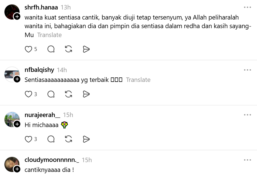Open three-dot menu on cloudymoonnnnn._'s comment
The image size is (257, 180).
coord(248,160)
